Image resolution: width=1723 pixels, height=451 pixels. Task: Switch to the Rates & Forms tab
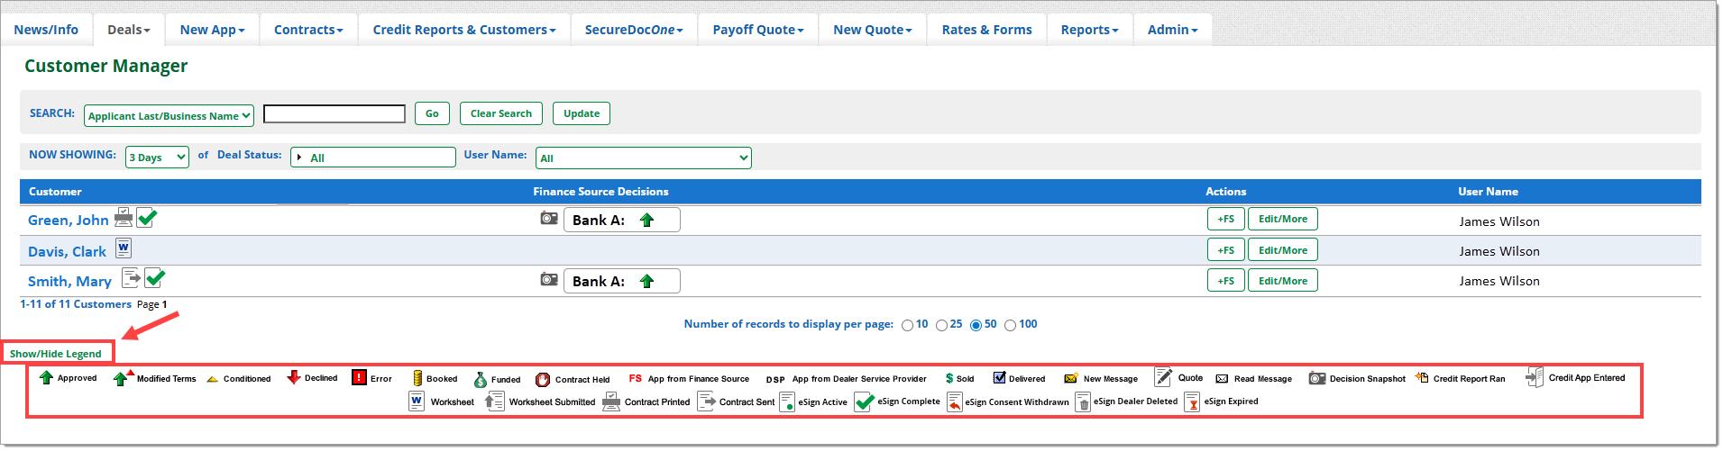[x=986, y=30]
